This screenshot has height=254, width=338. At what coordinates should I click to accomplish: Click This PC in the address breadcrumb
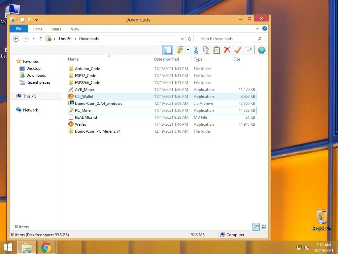(65, 39)
